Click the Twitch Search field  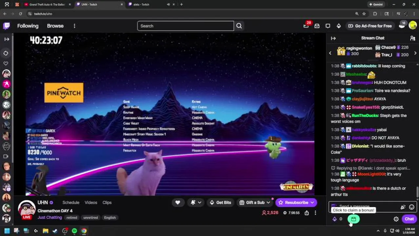point(186,26)
